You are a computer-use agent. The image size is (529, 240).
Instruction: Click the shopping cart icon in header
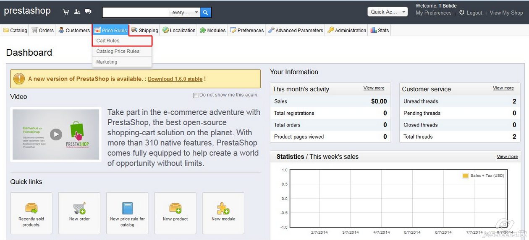tap(66, 12)
